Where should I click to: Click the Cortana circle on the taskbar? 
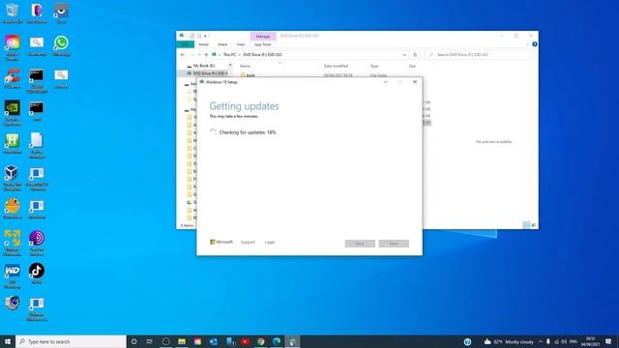(x=133, y=341)
